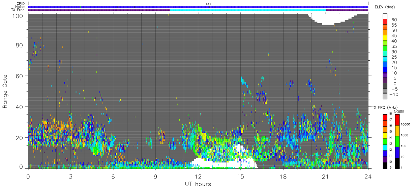Click the 'ELEV (deg)' colorbar title
Viewport: 414px width, 191px height.
pos(385,7)
